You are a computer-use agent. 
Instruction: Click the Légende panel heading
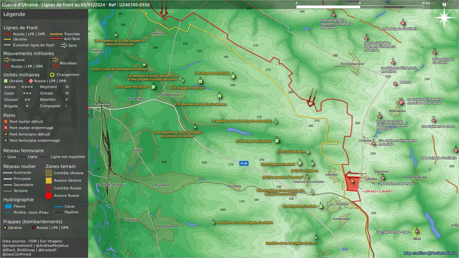tap(14, 14)
